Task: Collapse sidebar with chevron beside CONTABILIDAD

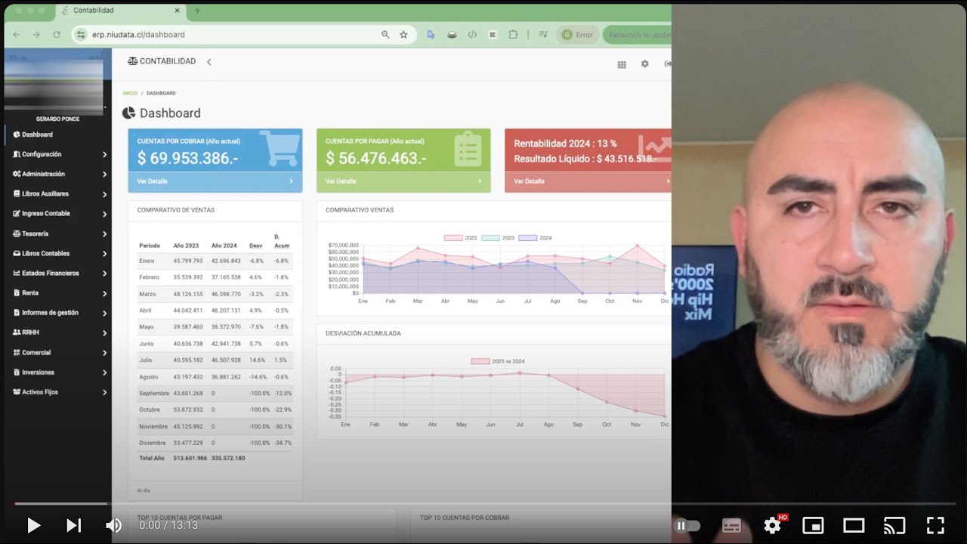Action: coord(209,62)
